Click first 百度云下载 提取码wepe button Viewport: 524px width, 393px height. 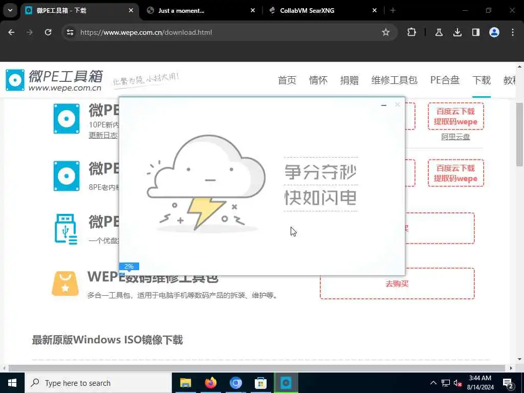click(456, 116)
